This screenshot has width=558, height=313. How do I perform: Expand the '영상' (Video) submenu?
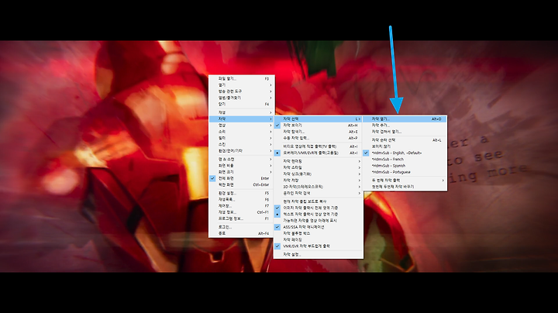pos(241,126)
